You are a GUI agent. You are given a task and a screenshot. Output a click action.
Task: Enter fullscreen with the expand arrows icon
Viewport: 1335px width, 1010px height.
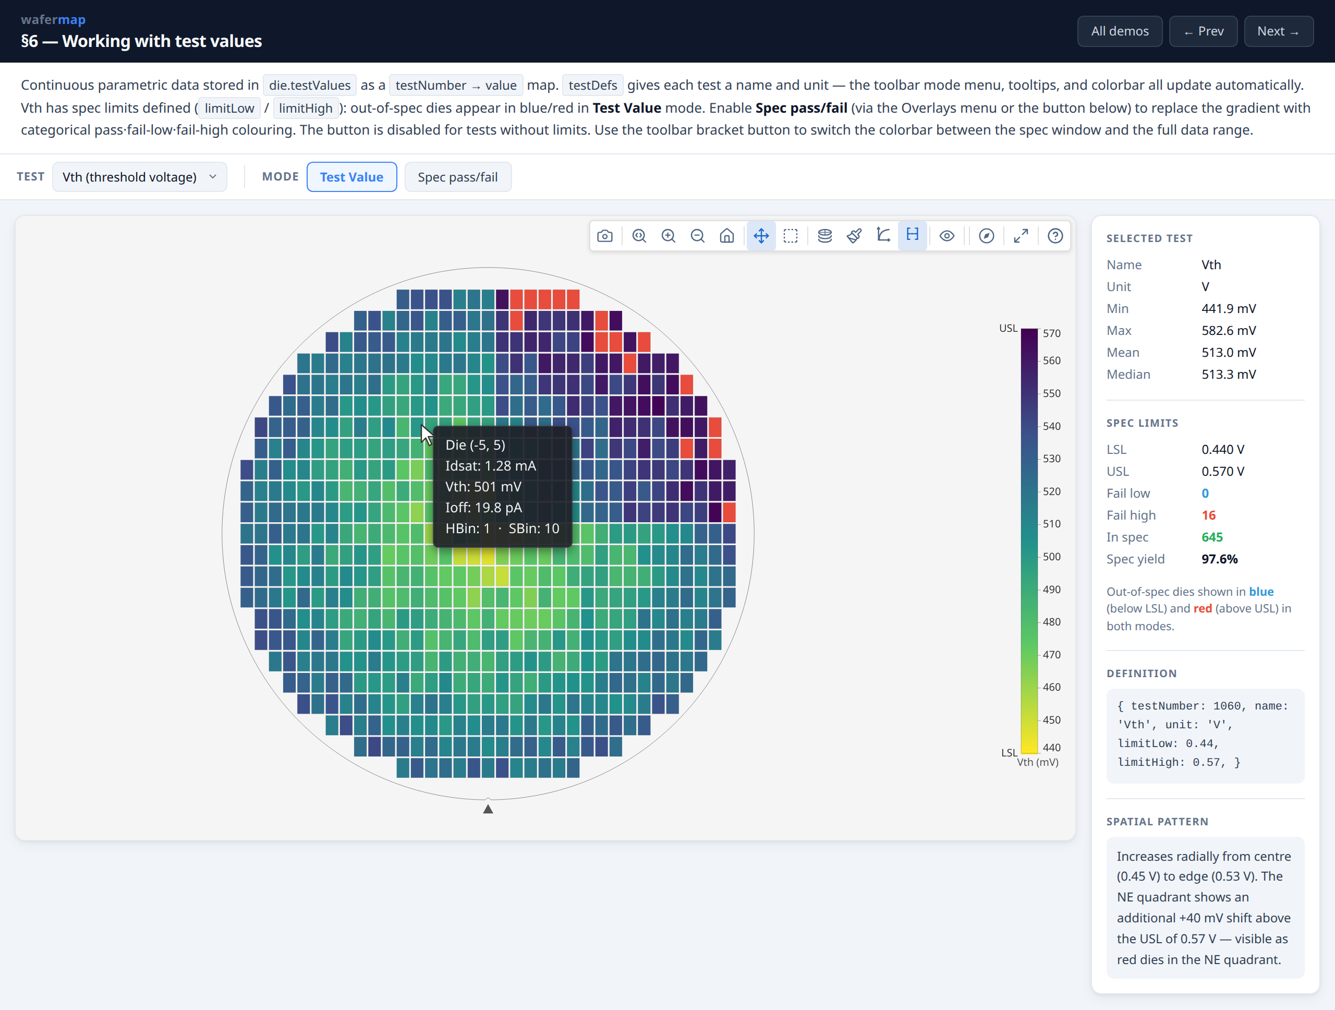pyautogui.click(x=1021, y=236)
